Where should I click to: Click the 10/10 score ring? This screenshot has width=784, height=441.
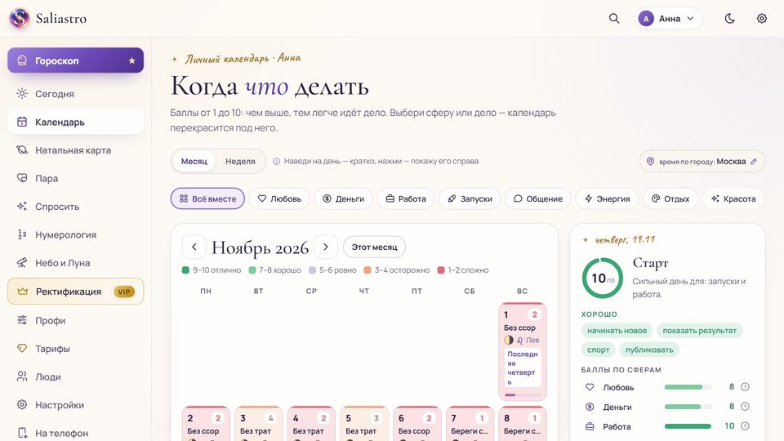tap(603, 278)
